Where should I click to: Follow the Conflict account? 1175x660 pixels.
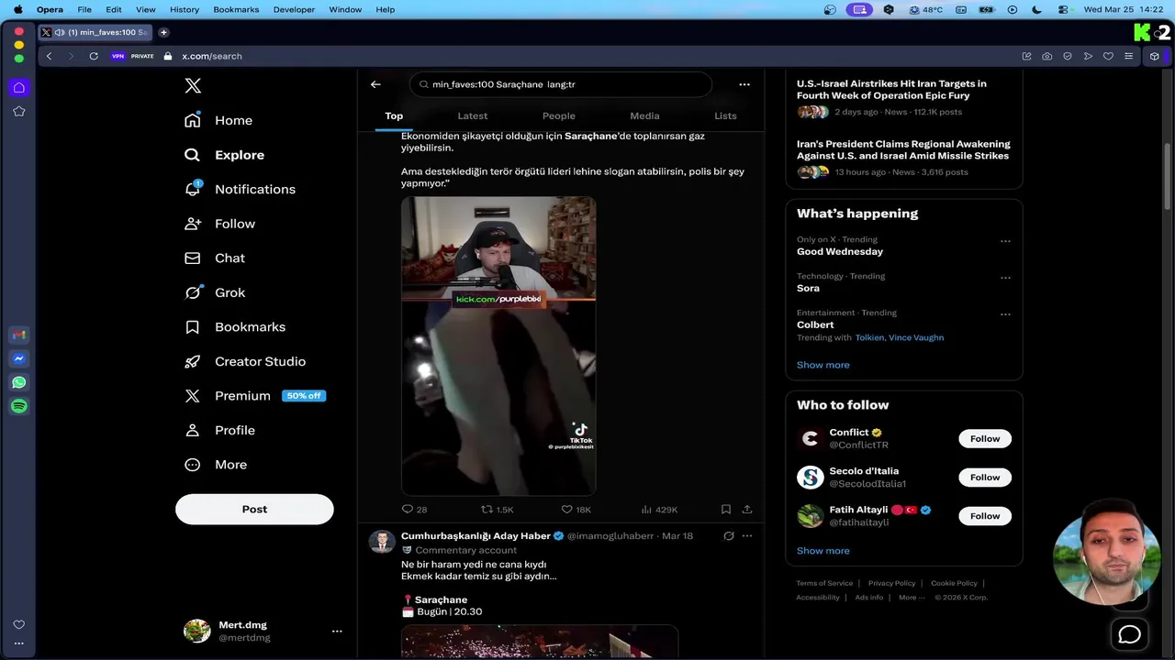[985, 439]
